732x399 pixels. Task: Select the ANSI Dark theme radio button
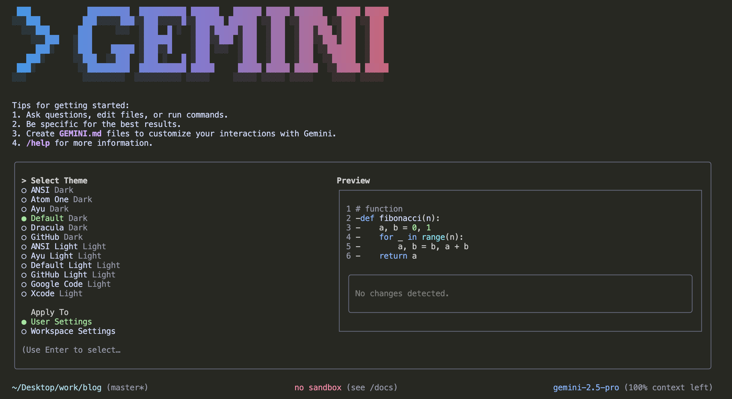[x=24, y=190]
